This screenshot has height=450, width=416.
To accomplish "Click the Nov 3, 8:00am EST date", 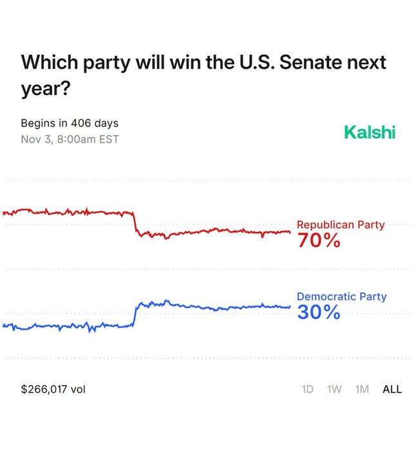I will [70, 138].
